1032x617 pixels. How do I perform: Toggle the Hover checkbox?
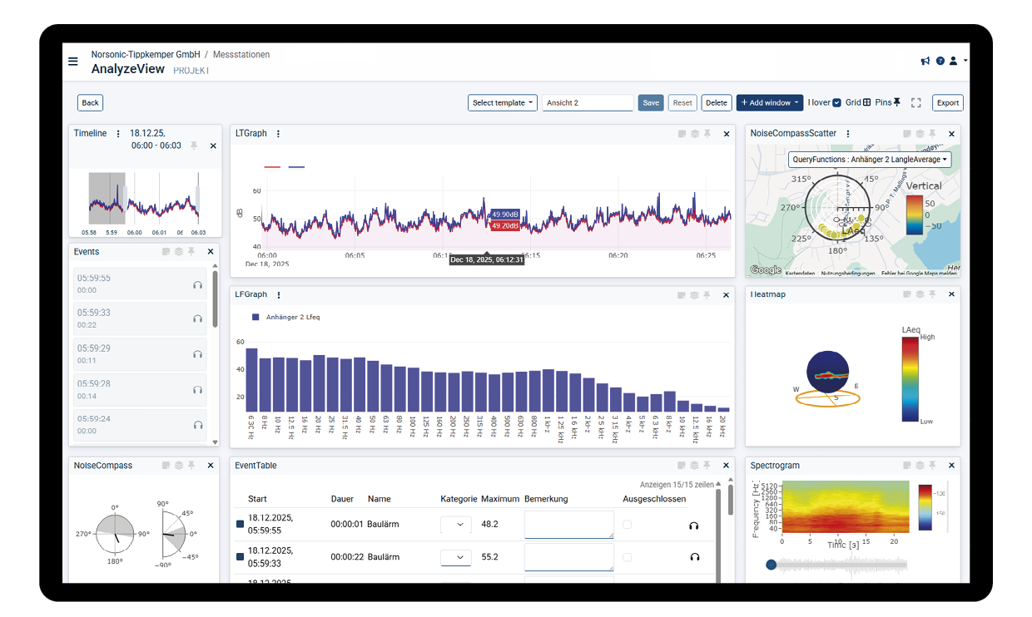tap(836, 103)
